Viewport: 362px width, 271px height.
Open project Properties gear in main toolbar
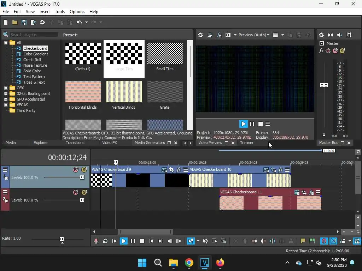(x=42, y=22)
